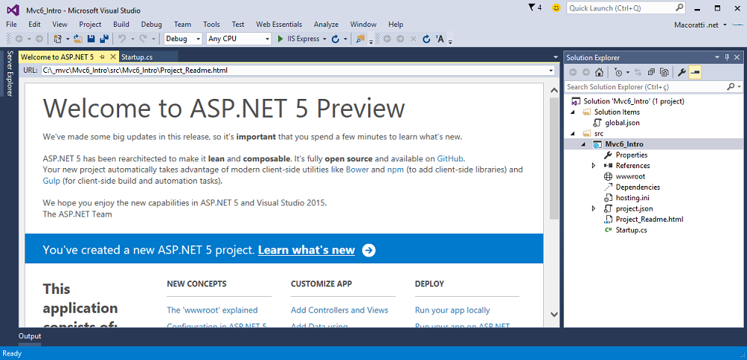Open the Output panel tab
747x360 pixels.
[x=30, y=336]
